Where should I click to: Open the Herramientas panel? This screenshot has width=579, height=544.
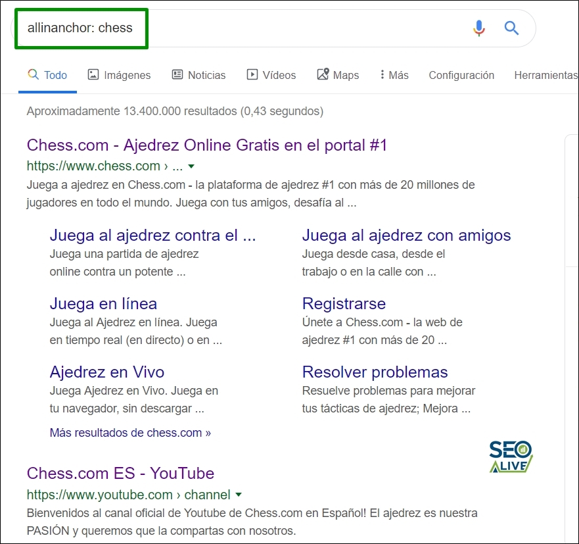546,75
